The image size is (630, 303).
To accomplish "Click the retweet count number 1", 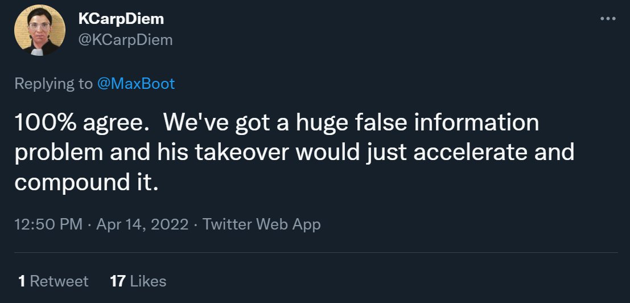I will [22, 281].
